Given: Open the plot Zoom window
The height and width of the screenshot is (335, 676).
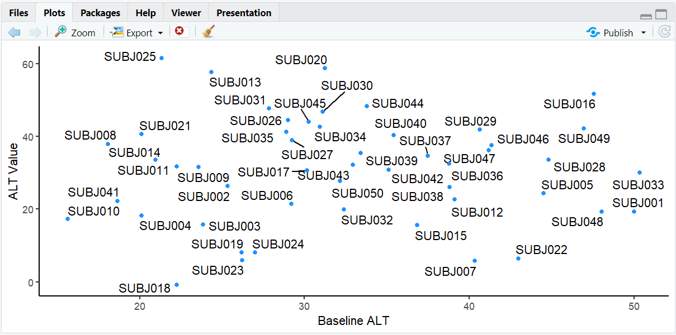Looking at the screenshot, I should 75,32.
